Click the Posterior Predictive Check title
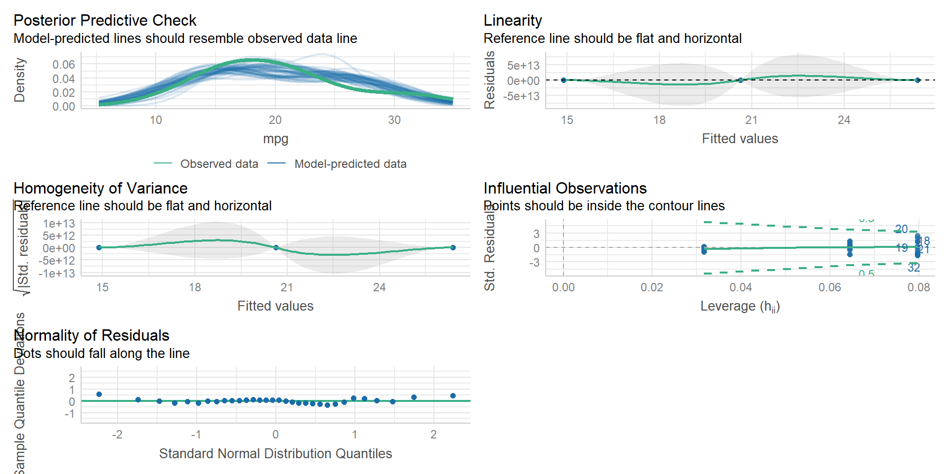The width and height of the screenshot is (949, 474). point(105,20)
